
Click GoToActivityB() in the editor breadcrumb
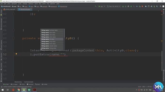[29, 82]
